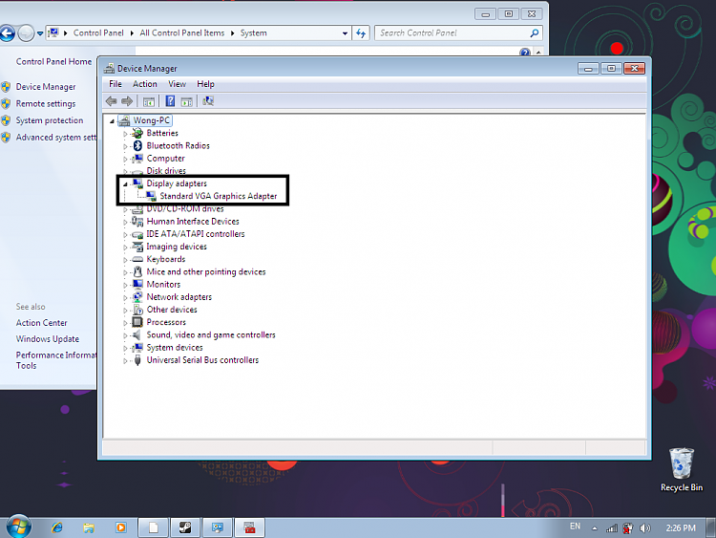Click the refresh button beside the address bar
The height and width of the screenshot is (538, 716).
coord(361,33)
